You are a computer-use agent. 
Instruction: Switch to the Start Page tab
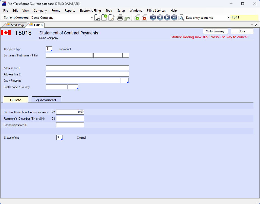[x=15, y=25]
